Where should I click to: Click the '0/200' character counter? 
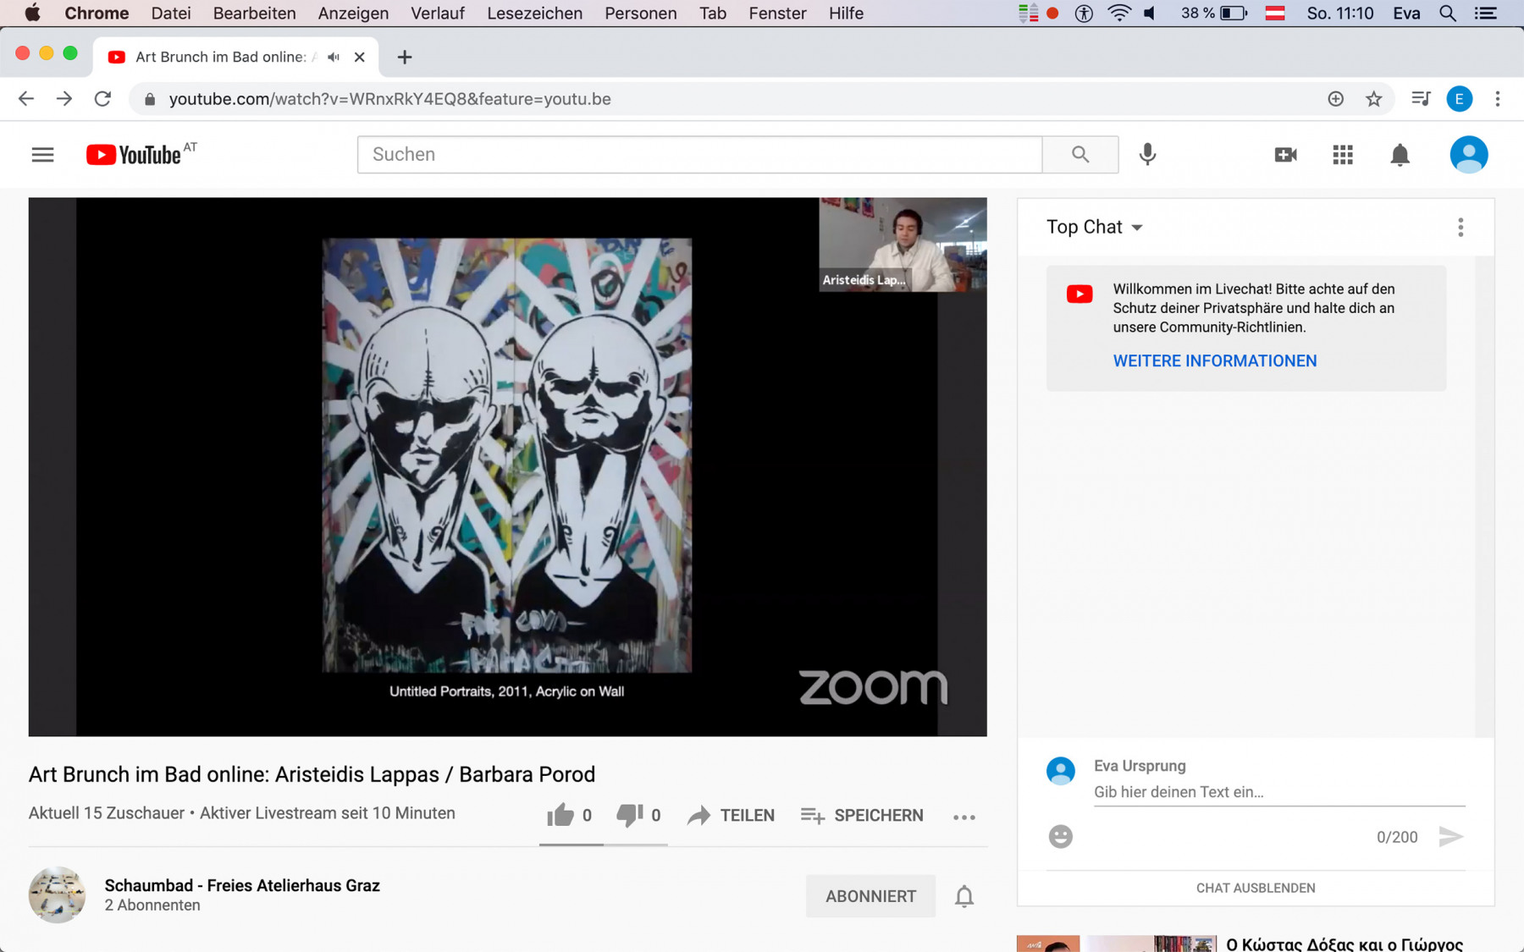click(1396, 837)
